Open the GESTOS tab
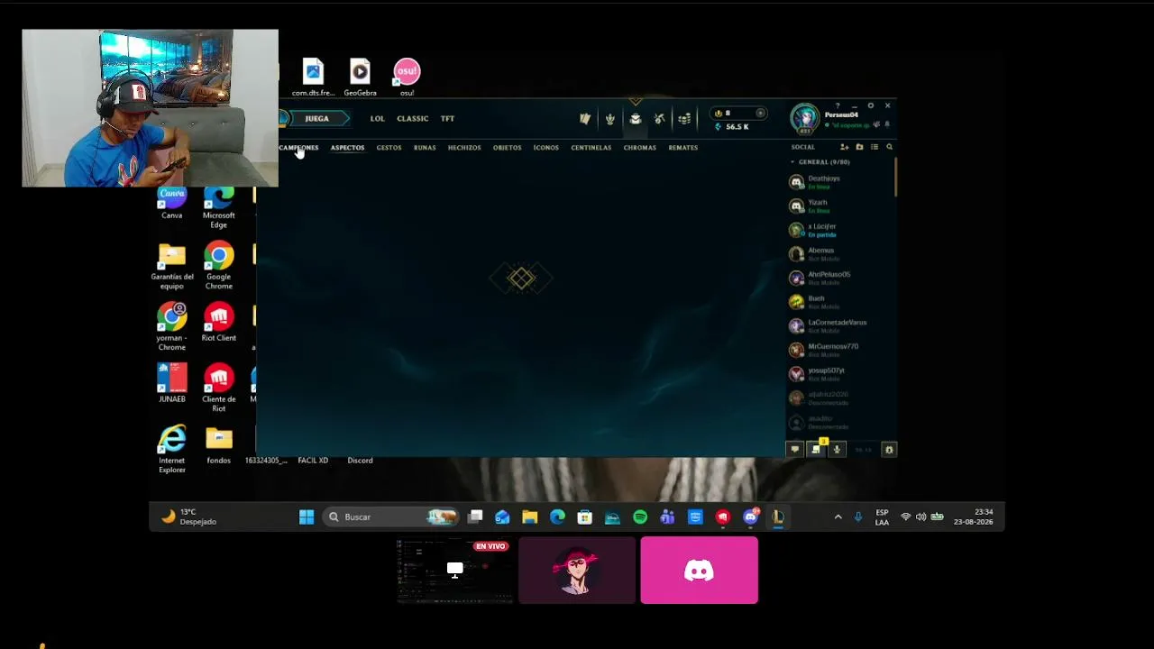 tap(389, 147)
